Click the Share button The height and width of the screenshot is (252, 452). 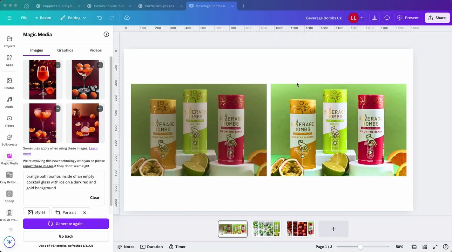click(x=437, y=18)
